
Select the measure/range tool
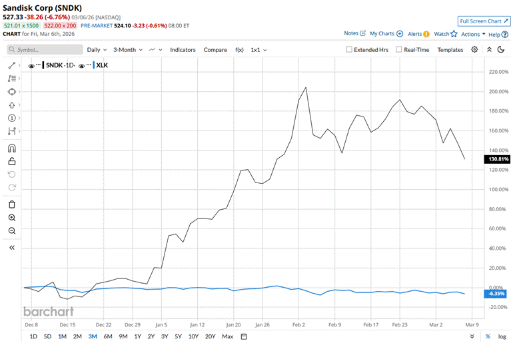12,131
